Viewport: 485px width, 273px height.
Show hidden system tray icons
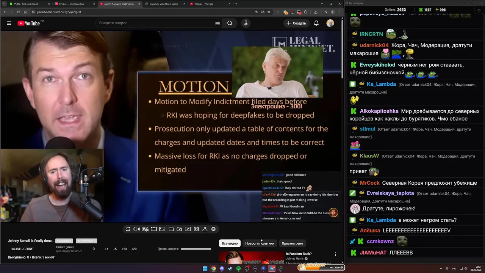(441, 268)
